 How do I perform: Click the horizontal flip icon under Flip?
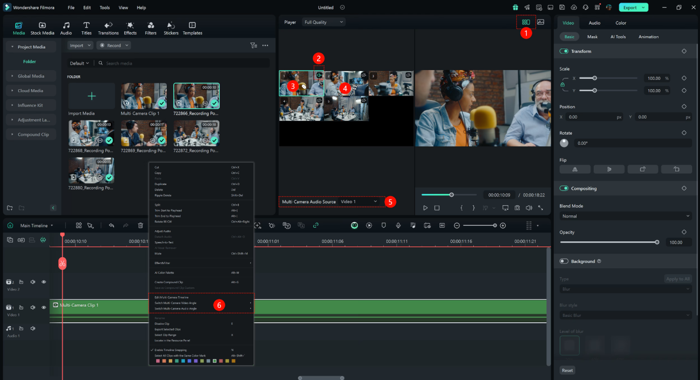click(x=575, y=169)
